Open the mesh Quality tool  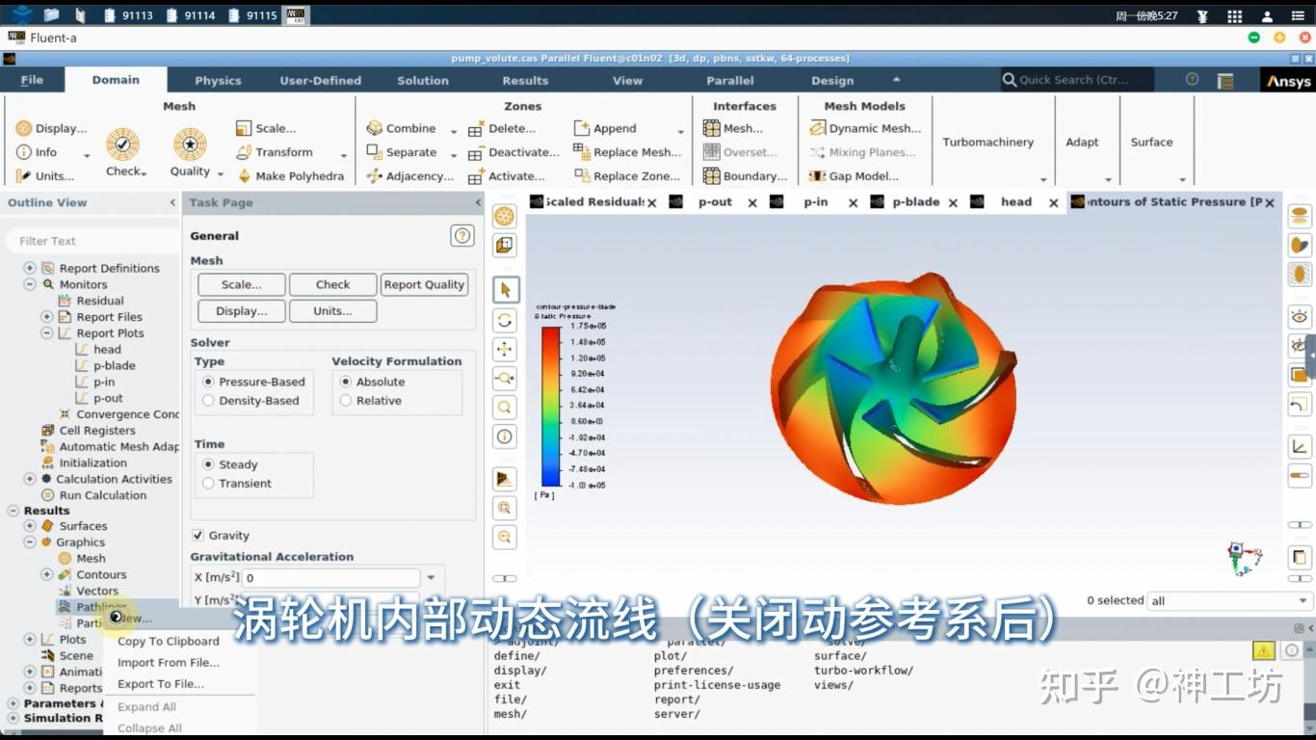point(190,145)
